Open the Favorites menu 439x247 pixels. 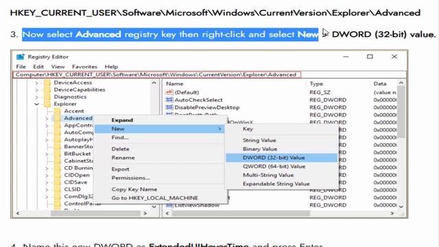84,67
